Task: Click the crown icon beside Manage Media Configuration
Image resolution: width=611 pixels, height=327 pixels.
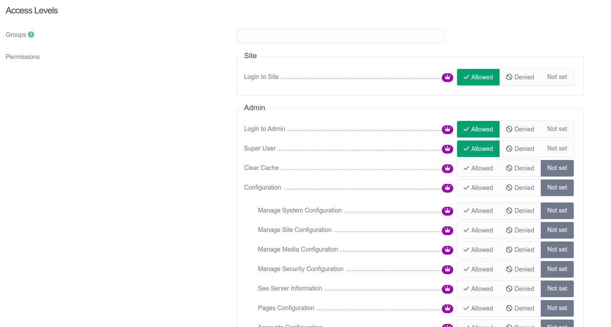Action: point(447,250)
